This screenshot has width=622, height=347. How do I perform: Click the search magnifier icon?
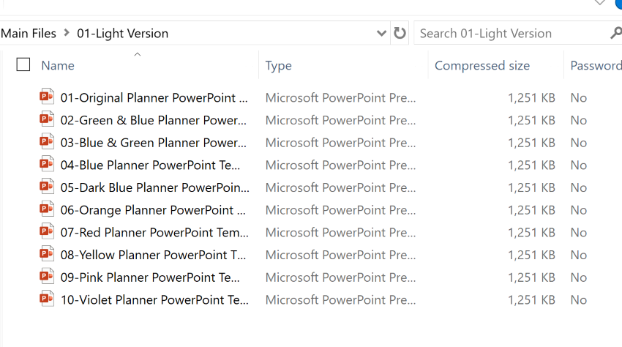click(615, 33)
